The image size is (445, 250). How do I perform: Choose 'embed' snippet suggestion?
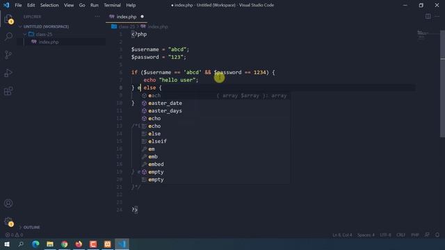pyautogui.click(x=216, y=165)
